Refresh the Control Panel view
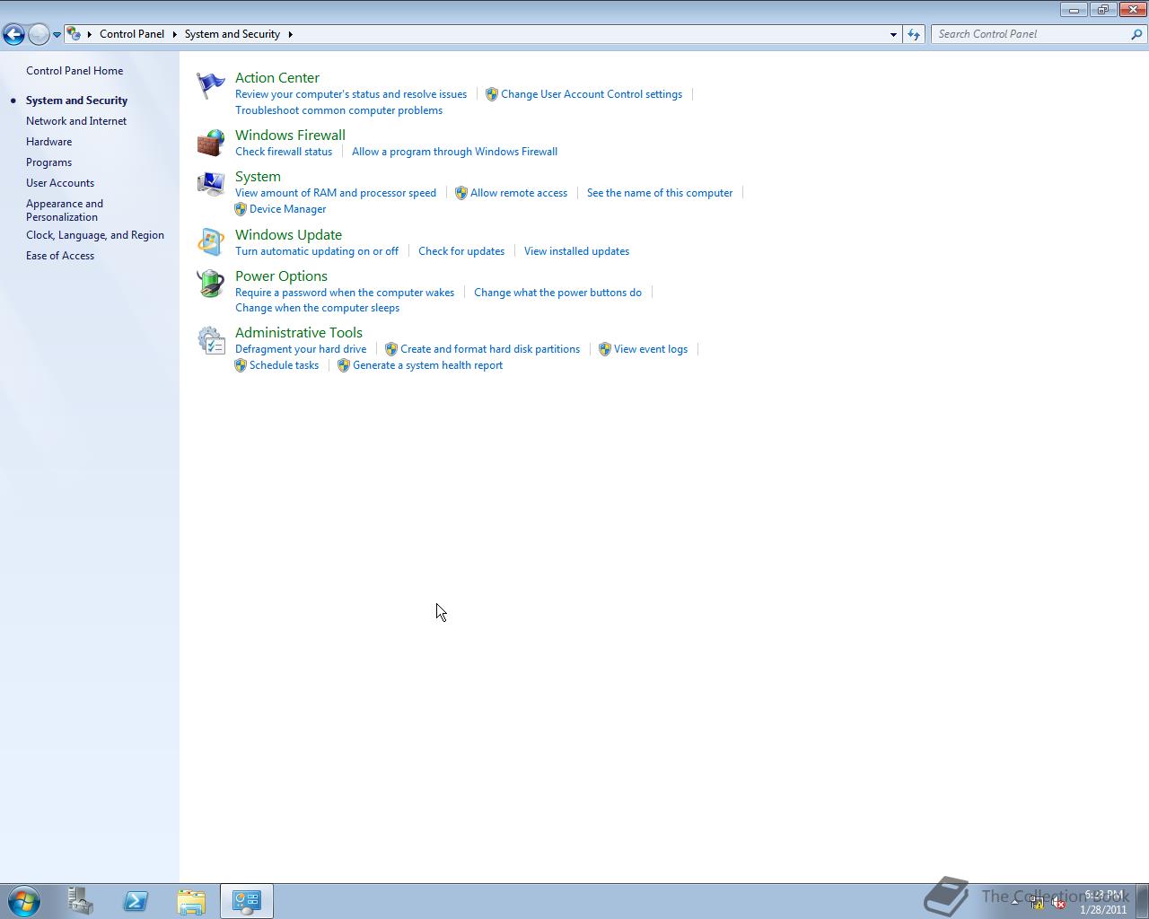The height and width of the screenshot is (919, 1149). 914,34
